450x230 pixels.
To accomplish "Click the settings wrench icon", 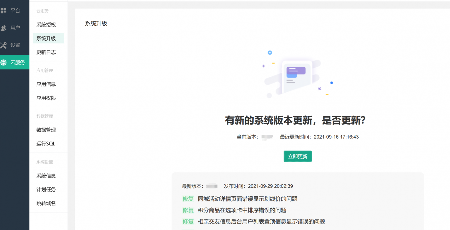I will click(4, 45).
